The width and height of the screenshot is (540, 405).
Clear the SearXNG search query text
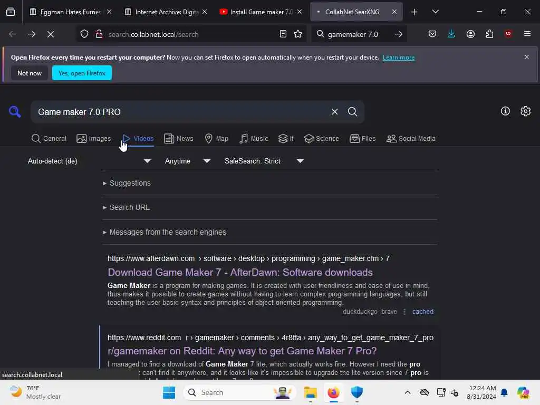[x=334, y=112]
